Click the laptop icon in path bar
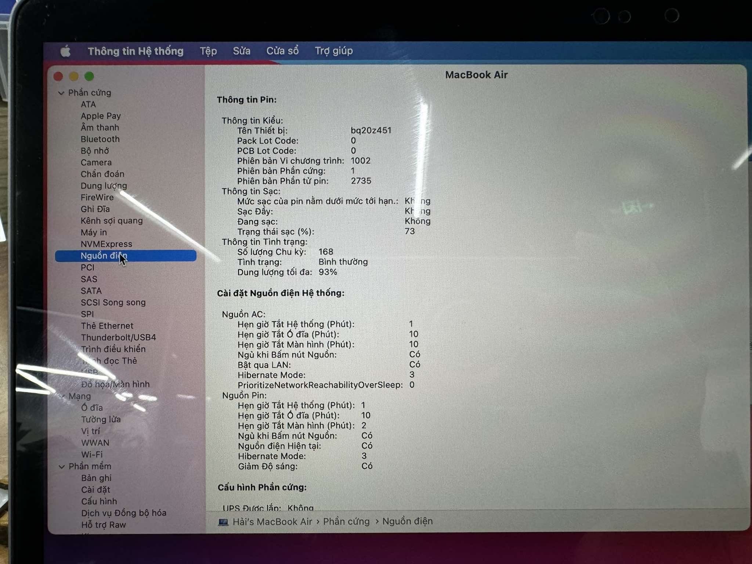752x564 pixels. coord(223,522)
